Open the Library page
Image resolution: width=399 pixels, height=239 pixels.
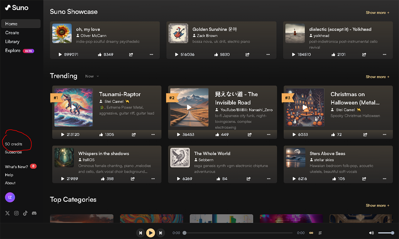pos(12,42)
